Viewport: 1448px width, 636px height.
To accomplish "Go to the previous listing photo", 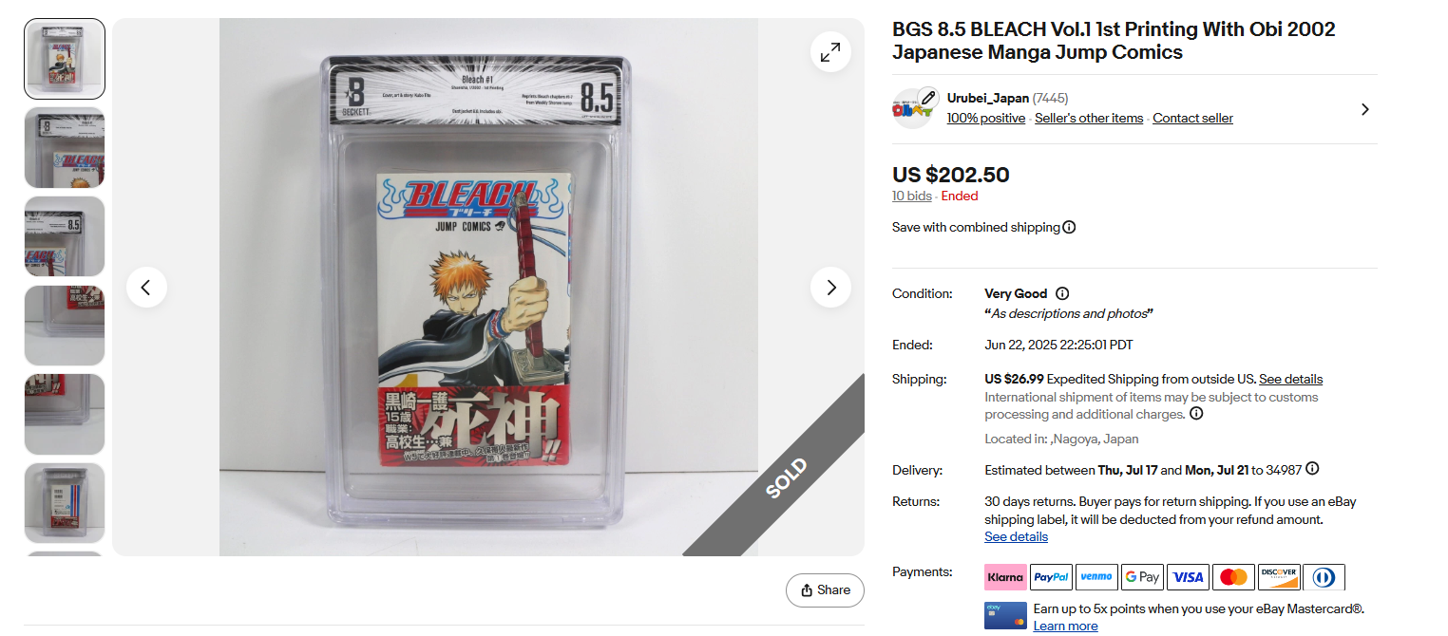I will [x=146, y=288].
